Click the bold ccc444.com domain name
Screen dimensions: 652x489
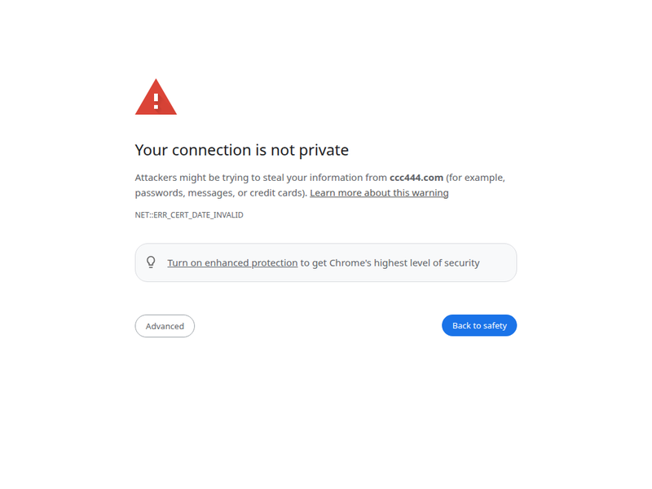[416, 178]
